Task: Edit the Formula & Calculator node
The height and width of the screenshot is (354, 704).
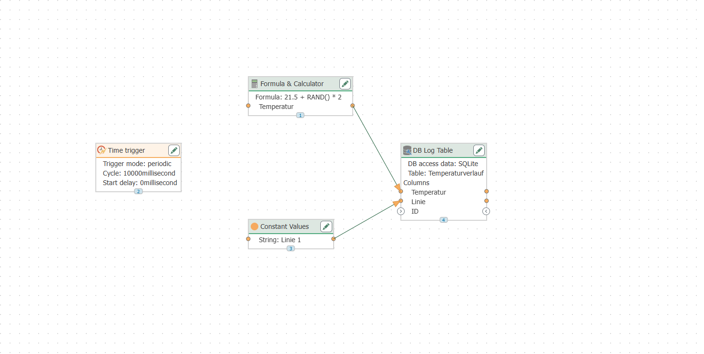Action: 345,84
